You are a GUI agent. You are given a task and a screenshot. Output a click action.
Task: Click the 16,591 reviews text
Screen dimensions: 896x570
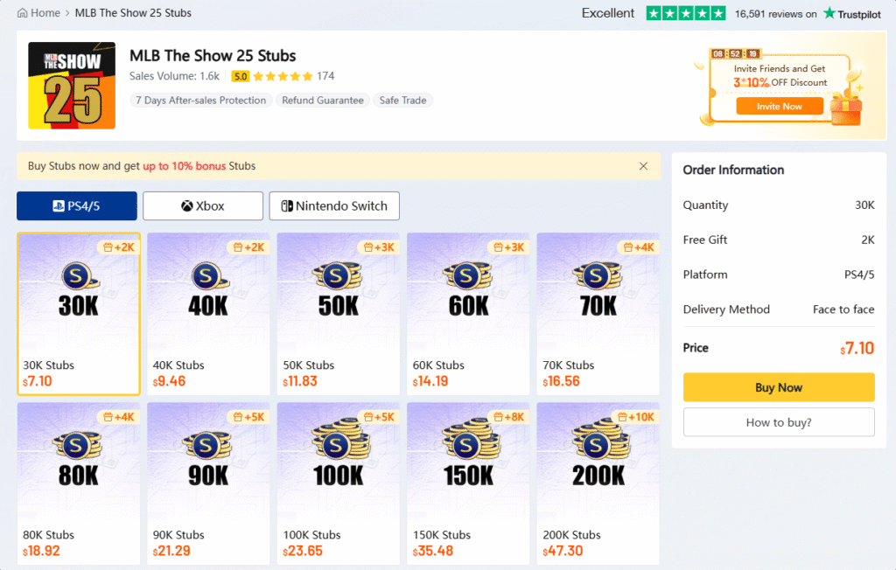[x=775, y=14]
